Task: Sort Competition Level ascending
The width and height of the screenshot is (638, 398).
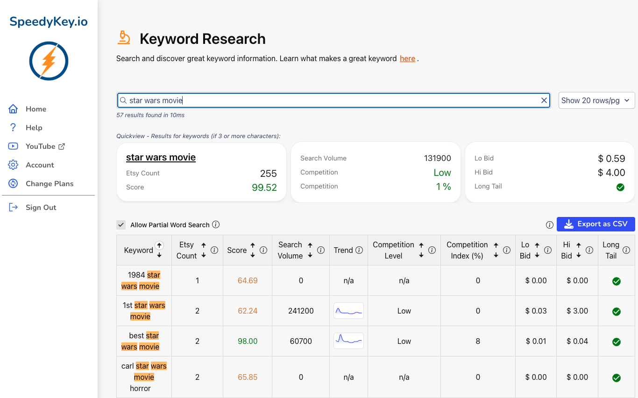Action: (x=421, y=245)
